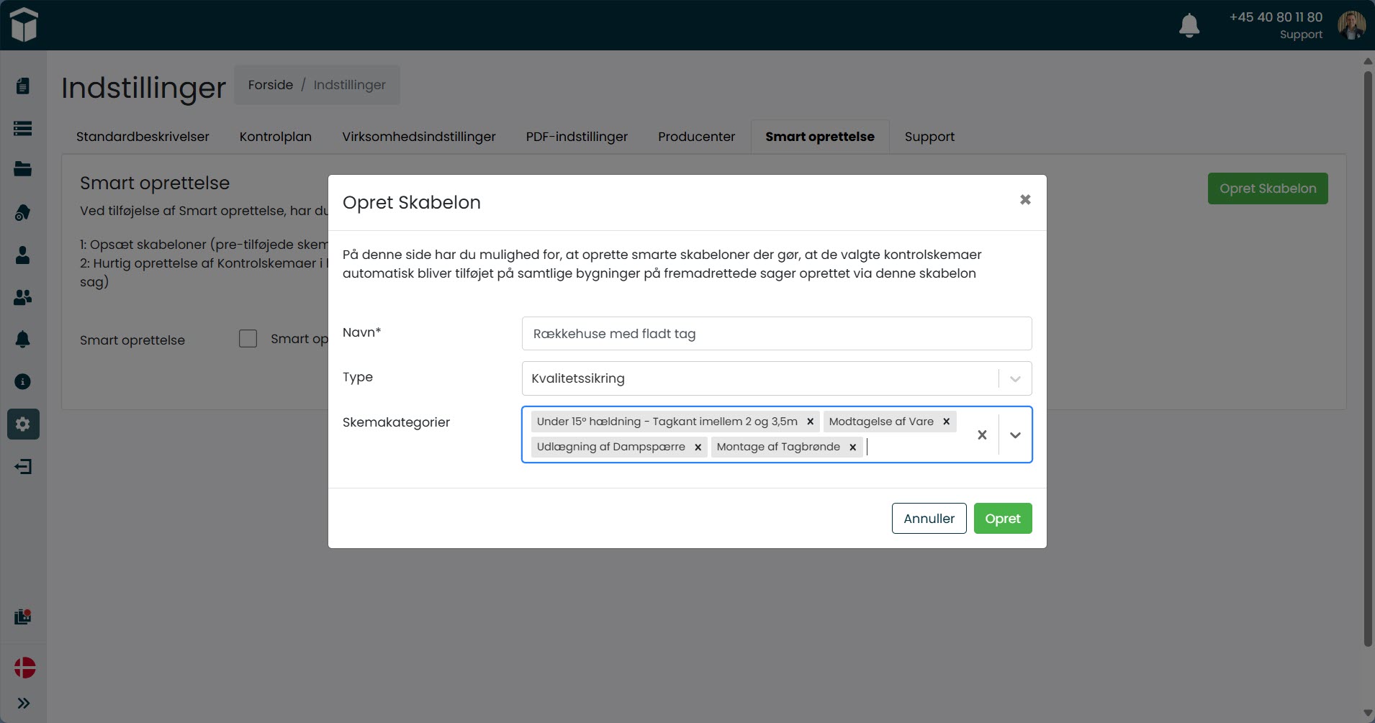
Task: Remove the Modtagelse af Vare tag
Action: click(946, 422)
